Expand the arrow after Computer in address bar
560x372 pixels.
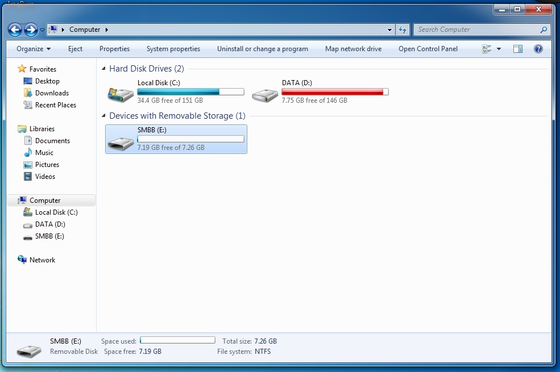pyautogui.click(x=107, y=30)
